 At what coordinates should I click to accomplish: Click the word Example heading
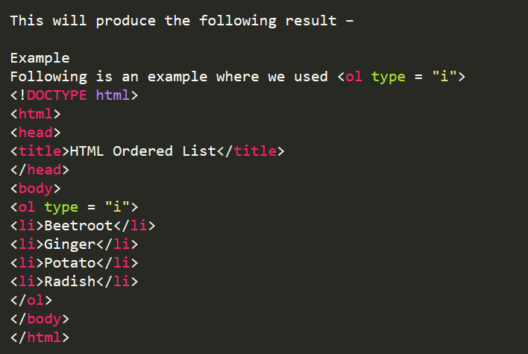[40, 59]
